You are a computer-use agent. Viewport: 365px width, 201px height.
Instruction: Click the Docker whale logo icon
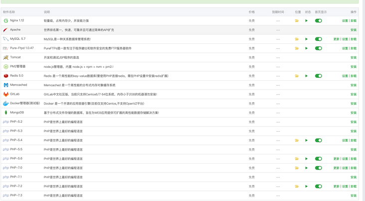tap(6, 104)
